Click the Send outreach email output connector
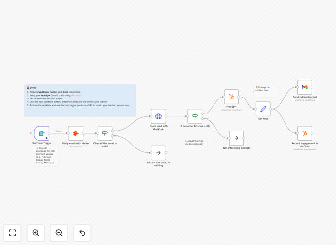Image resolution: width=336 pixels, height=245 pixels. pyautogui.click(x=312, y=87)
